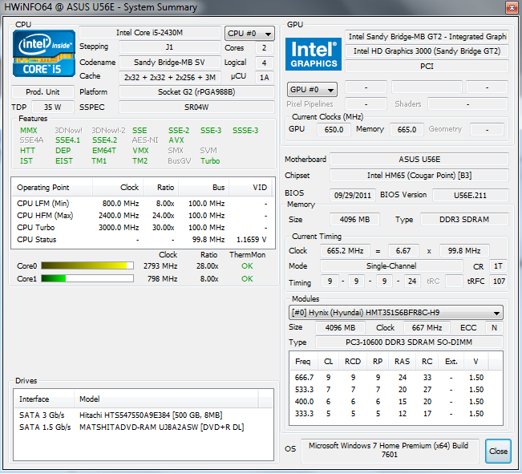Click the DDR3 SDRAM memory type field

[464, 220]
